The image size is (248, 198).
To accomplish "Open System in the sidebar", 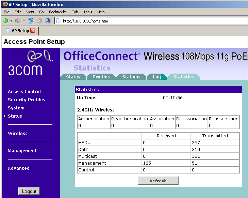I will click(x=16, y=108).
